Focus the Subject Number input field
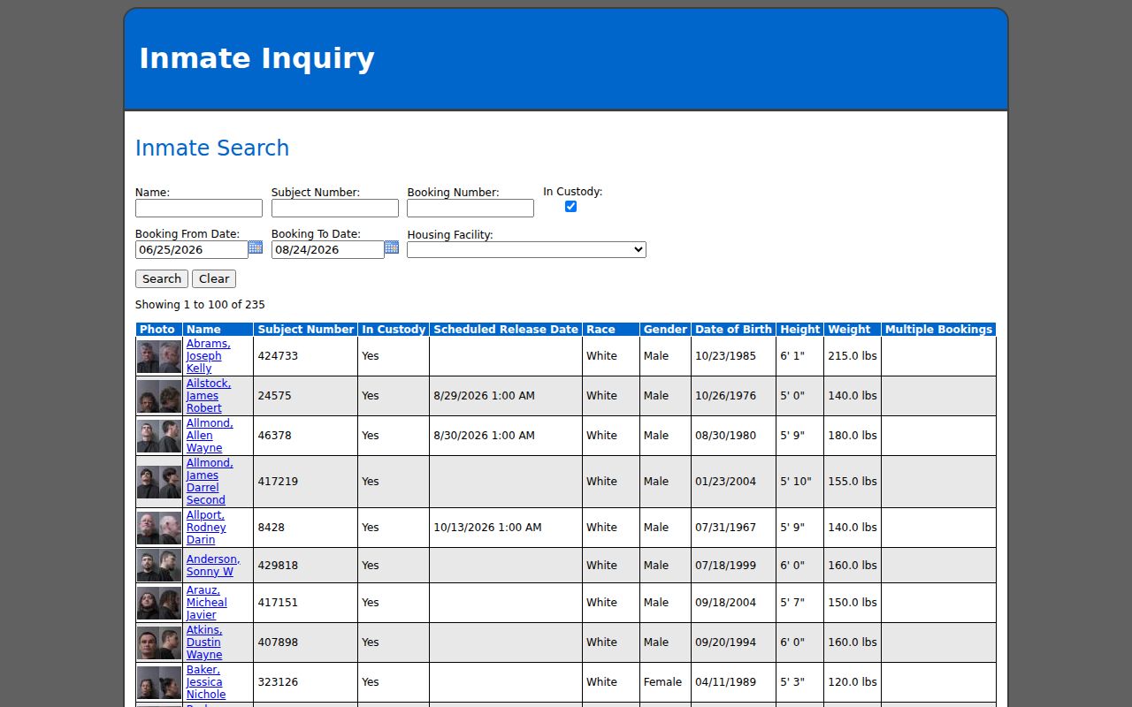 335,208
